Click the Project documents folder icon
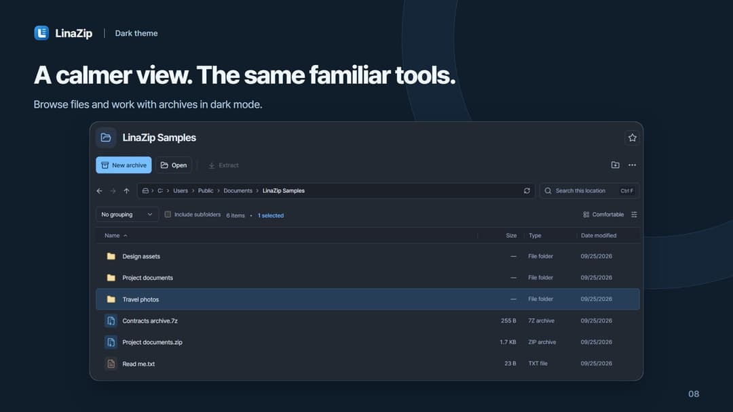 (111, 278)
